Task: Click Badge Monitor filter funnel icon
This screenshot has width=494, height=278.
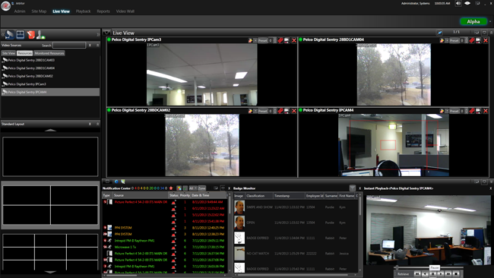Action: coord(353,188)
